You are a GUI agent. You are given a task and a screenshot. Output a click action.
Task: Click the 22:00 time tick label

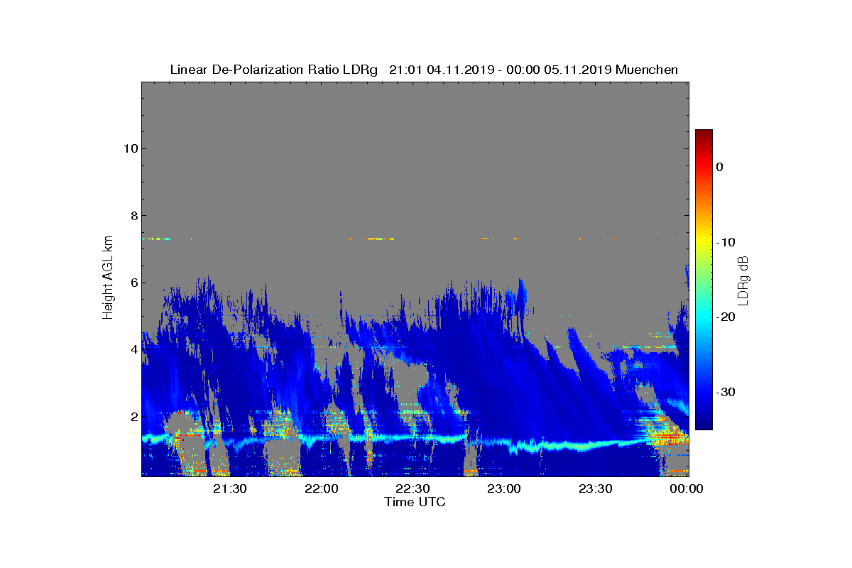322,488
